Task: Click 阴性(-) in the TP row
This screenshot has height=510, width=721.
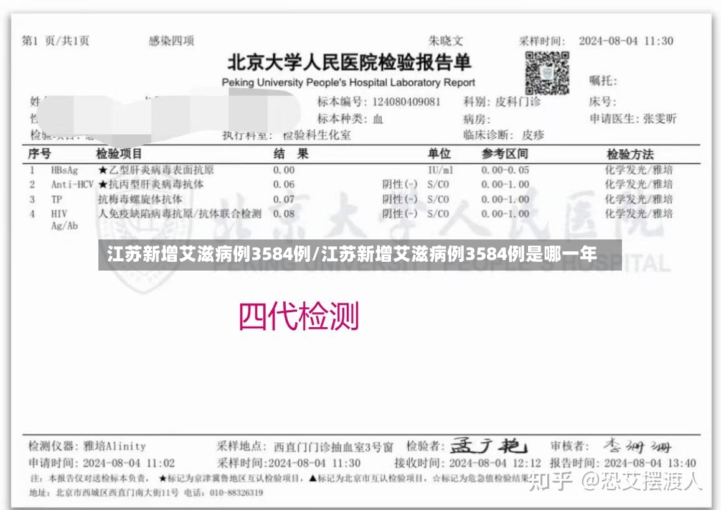Action: click(400, 200)
